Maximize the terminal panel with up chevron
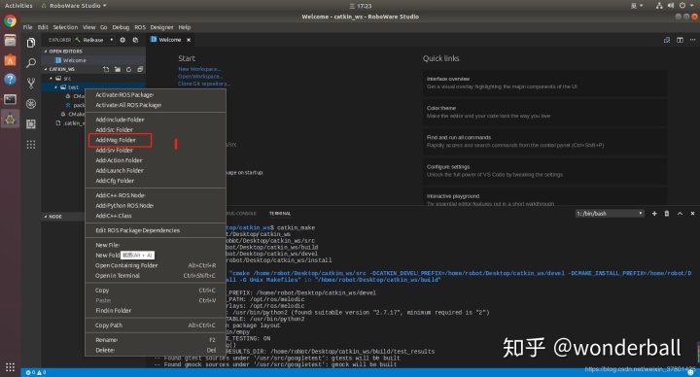The height and width of the screenshot is (377, 700). click(x=680, y=213)
